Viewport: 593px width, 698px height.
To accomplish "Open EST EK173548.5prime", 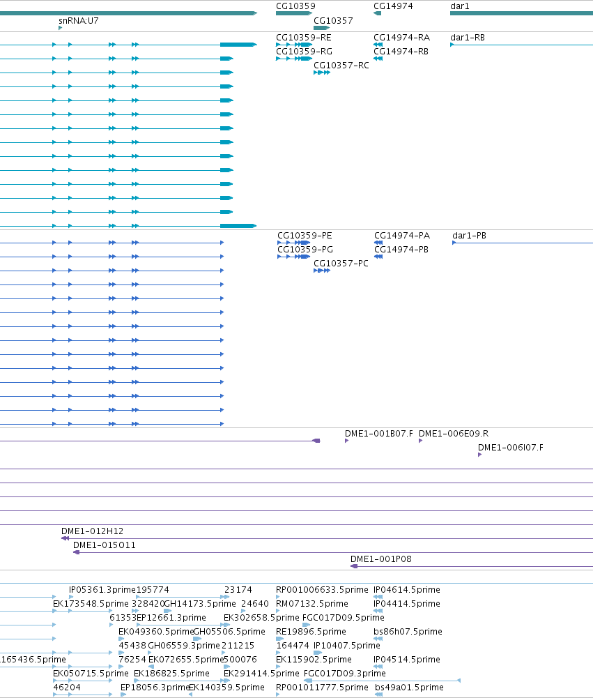I will (x=91, y=604).
